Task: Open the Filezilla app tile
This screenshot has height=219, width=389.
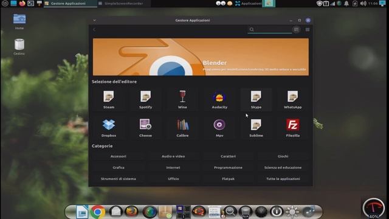Action: [293, 128]
